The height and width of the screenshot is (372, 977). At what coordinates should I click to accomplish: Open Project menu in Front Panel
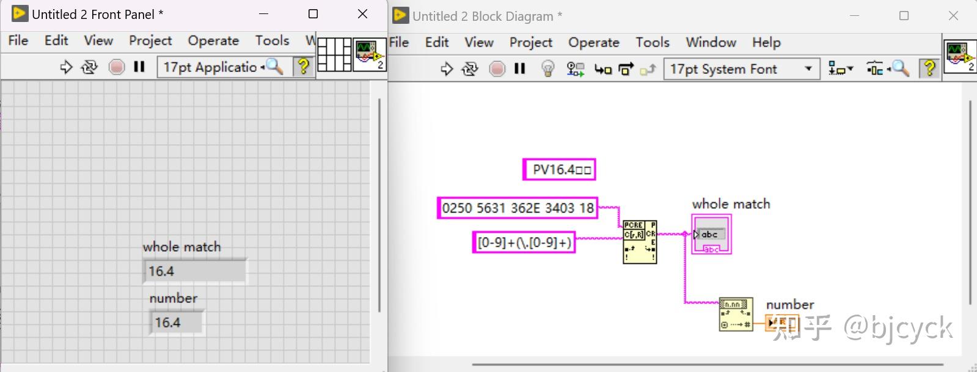click(150, 40)
